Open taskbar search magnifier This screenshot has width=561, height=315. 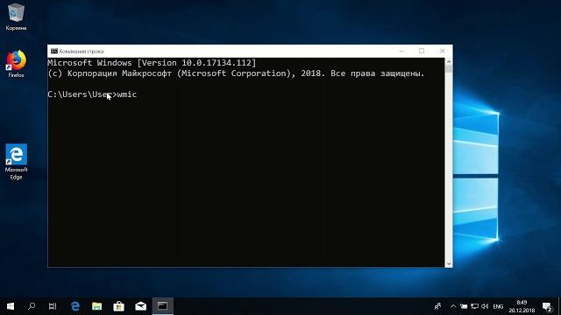32,306
